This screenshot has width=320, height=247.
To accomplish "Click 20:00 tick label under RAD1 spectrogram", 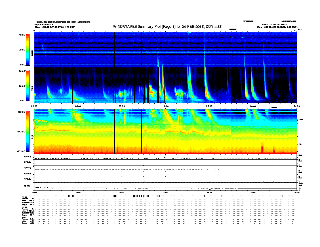I will pos(253,106).
